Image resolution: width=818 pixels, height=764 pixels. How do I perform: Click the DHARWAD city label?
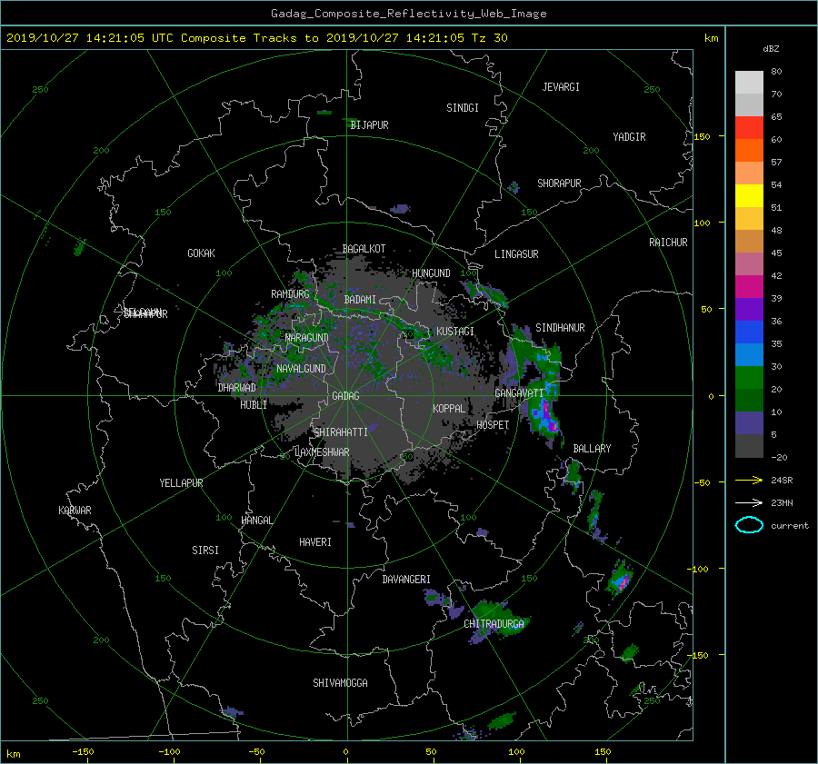pos(237,388)
